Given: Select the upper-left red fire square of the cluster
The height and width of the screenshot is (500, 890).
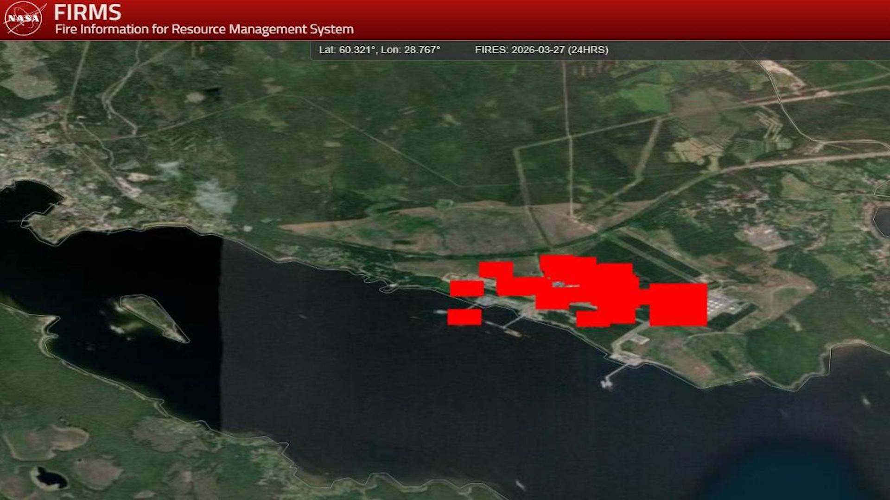Looking at the screenshot, I should pos(496,269).
